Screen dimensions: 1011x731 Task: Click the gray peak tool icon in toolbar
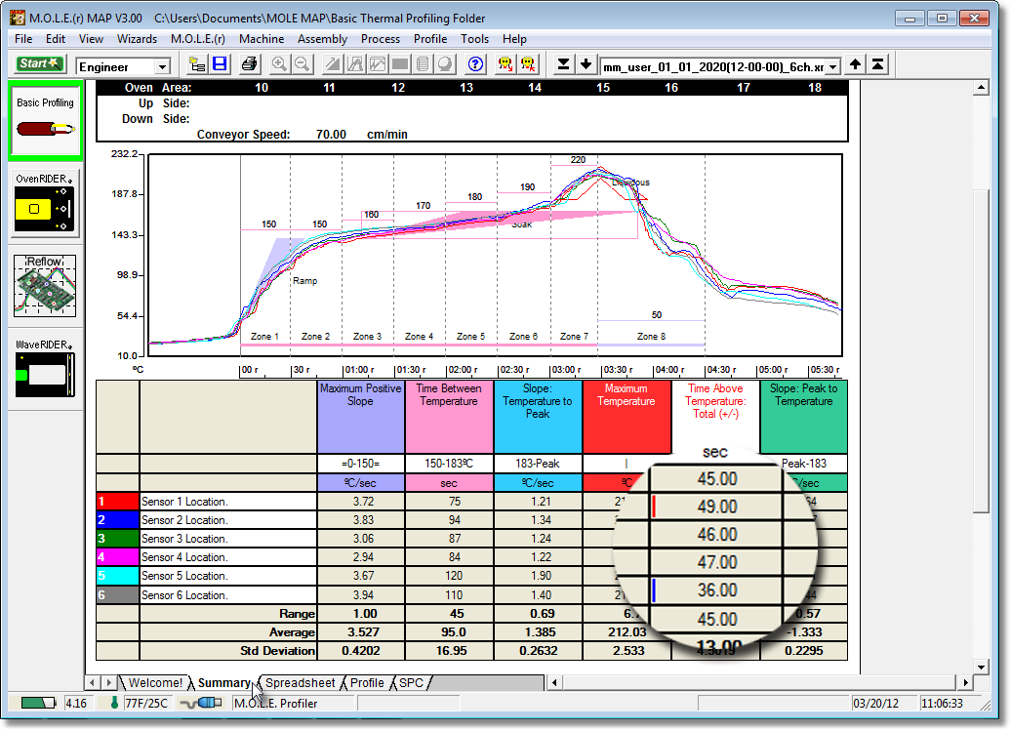click(x=355, y=64)
